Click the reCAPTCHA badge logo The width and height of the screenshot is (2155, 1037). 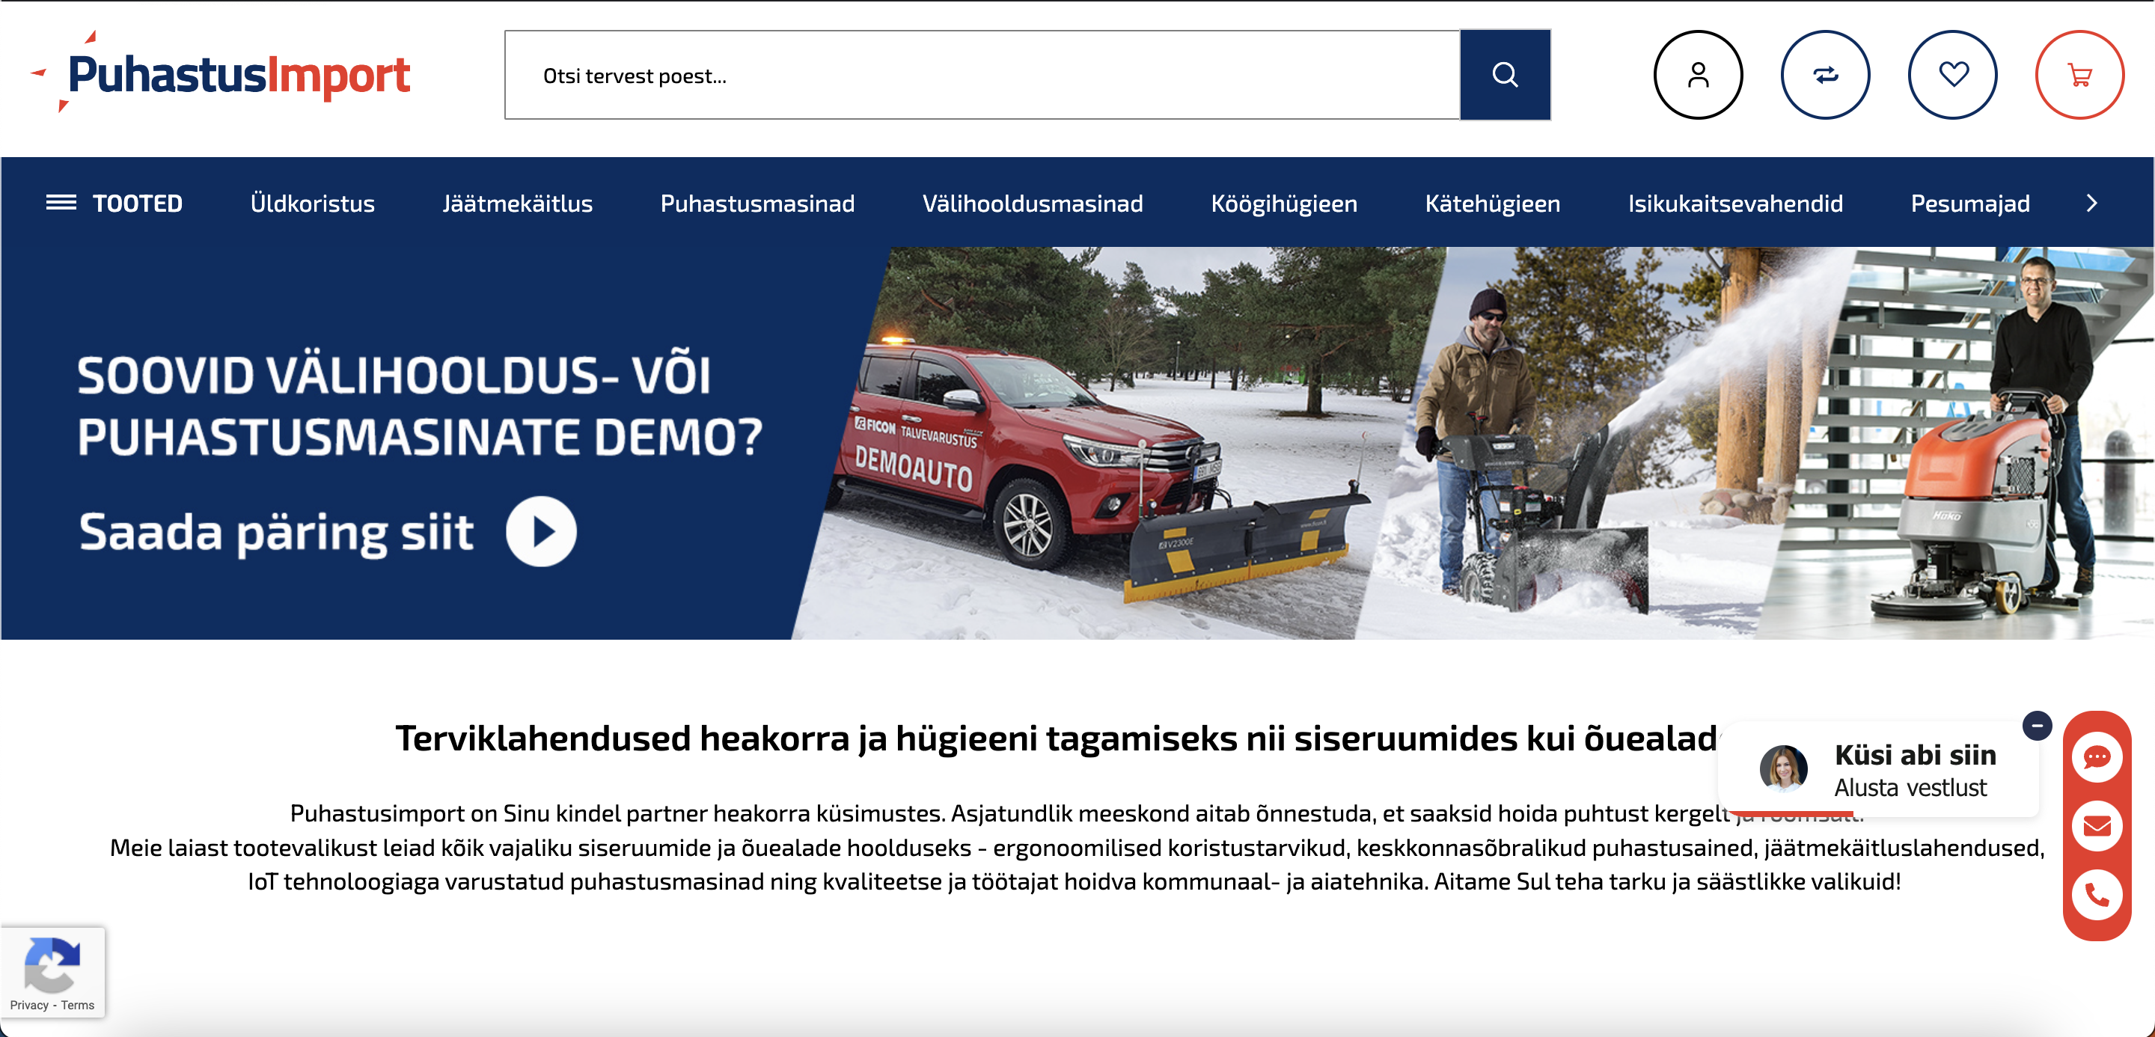(52, 964)
